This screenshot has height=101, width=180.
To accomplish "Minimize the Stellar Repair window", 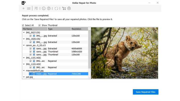I will click(x=149, y=3).
